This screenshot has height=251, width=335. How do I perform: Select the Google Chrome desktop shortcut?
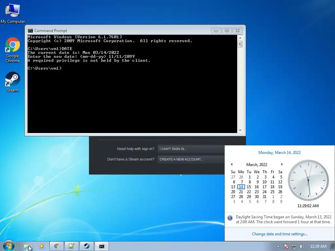[13, 50]
